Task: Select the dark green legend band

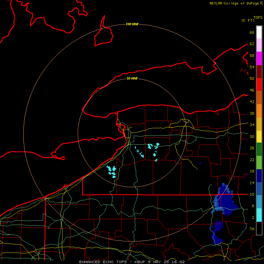Action: coord(259,149)
